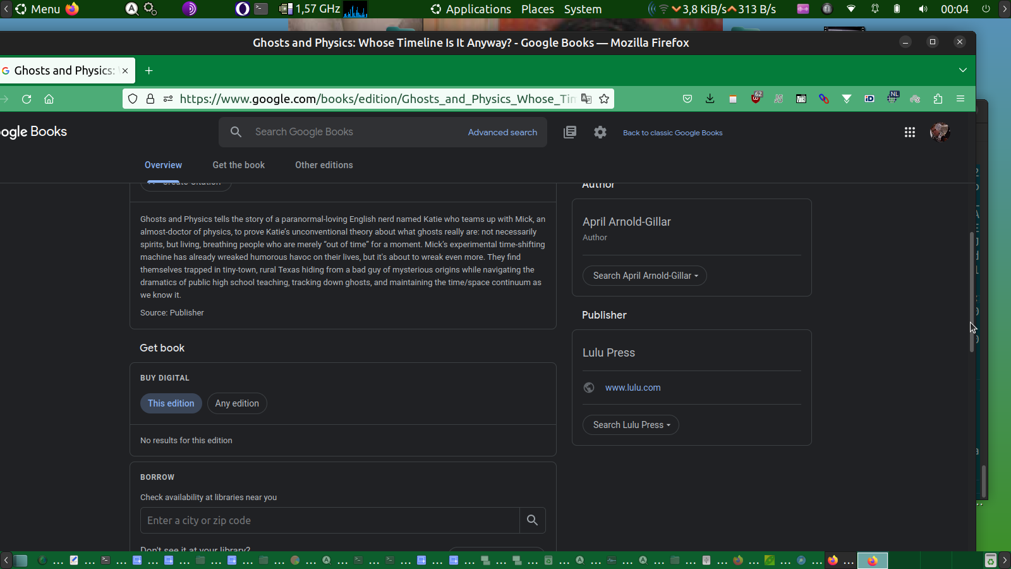Screen dimensions: 1011x569
Task: Open the System menu
Action: tap(583, 9)
